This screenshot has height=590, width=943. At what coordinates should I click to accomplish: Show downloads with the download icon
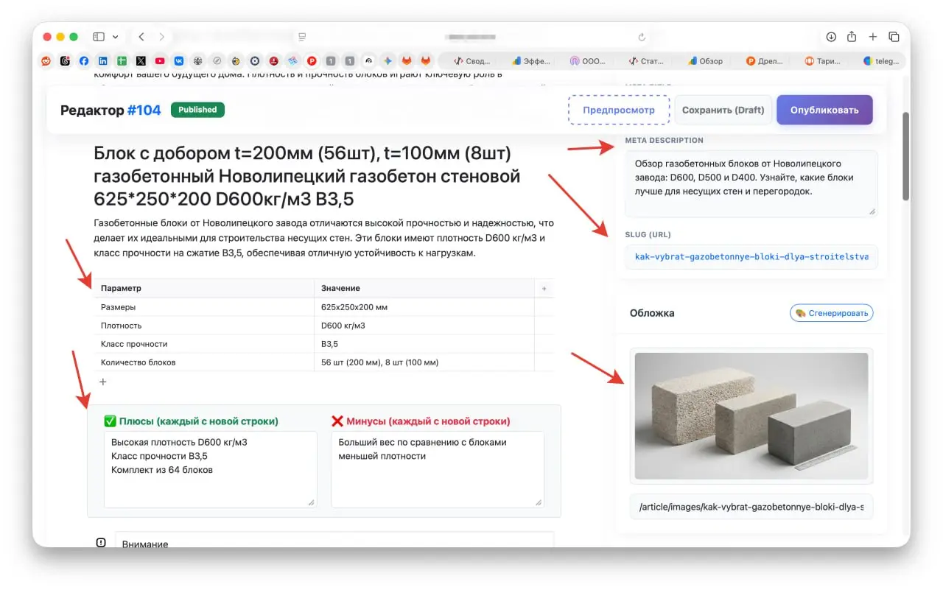point(831,37)
